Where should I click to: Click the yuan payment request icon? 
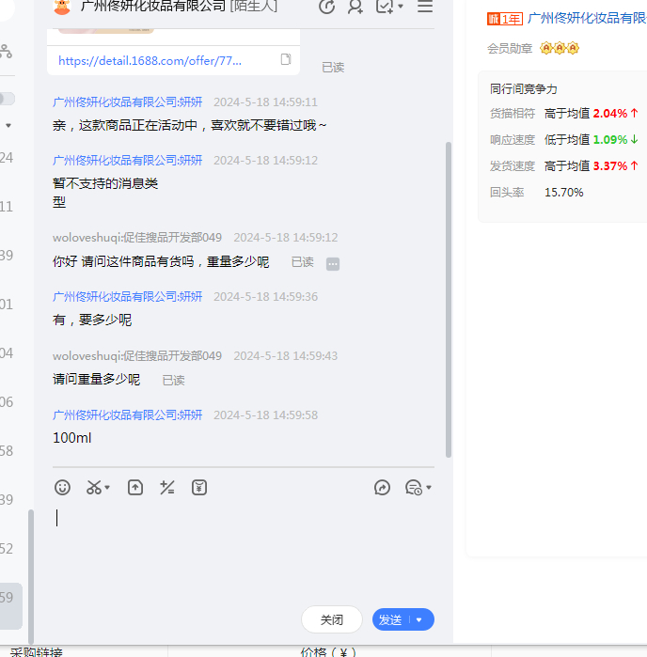click(199, 487)
